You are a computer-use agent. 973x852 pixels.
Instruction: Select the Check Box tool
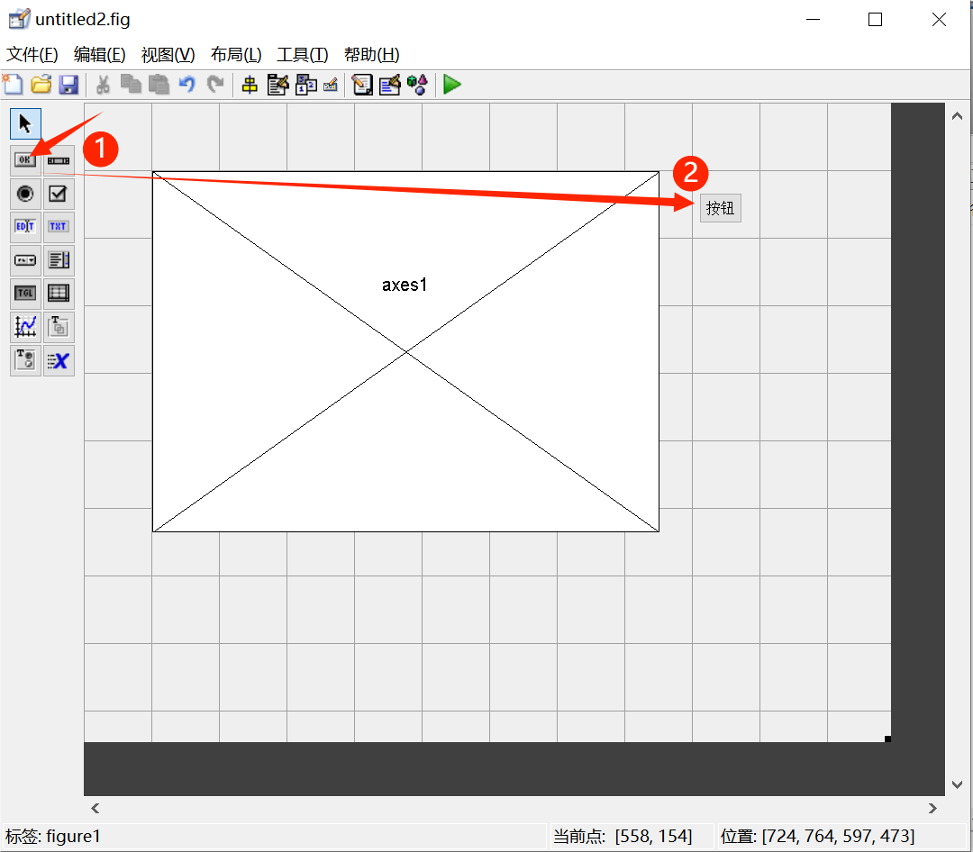(59, 194)
